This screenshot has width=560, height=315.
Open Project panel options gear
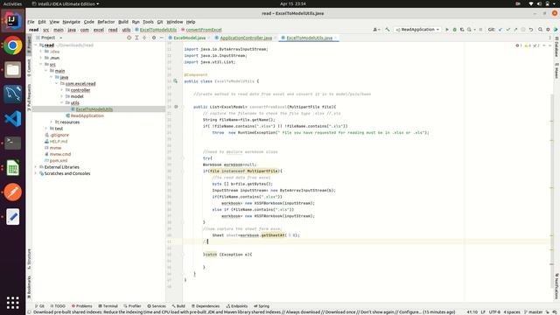154,38
